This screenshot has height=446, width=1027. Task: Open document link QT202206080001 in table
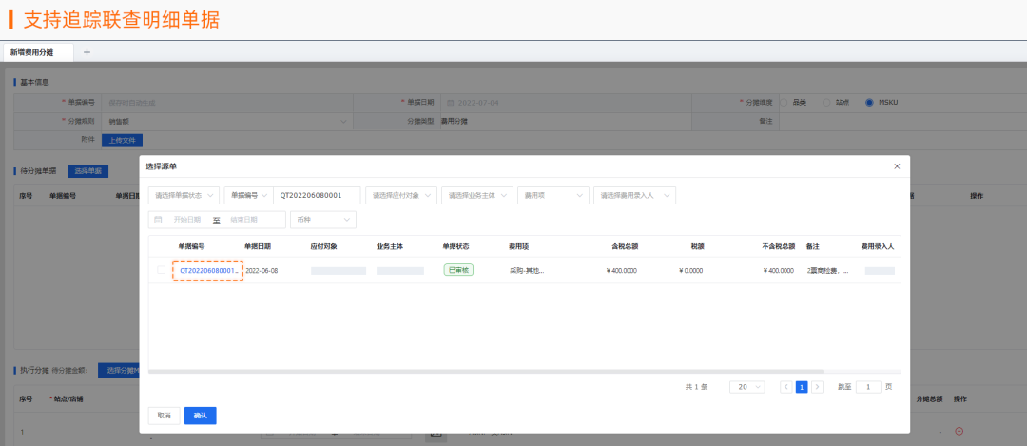click(208, 271)
